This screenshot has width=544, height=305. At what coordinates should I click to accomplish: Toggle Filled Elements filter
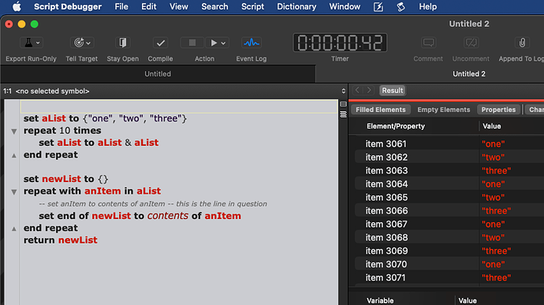click(381, 110)
